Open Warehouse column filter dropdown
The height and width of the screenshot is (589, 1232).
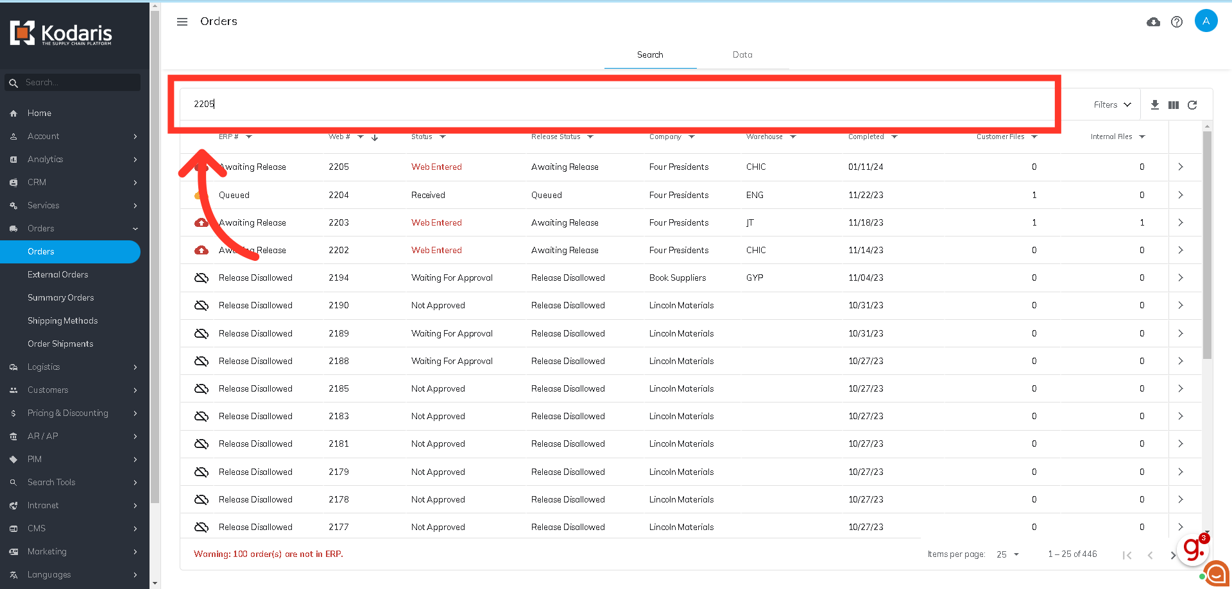click(793, 137)
